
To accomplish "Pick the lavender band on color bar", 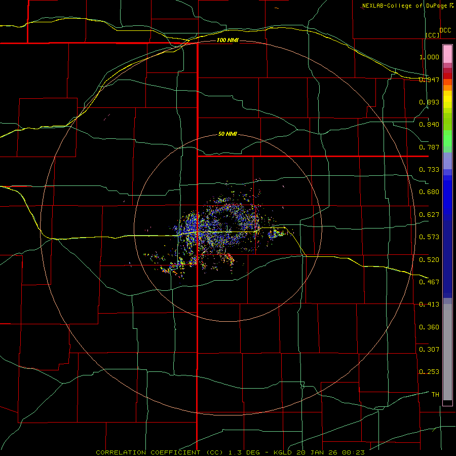I will coord(447,161).
